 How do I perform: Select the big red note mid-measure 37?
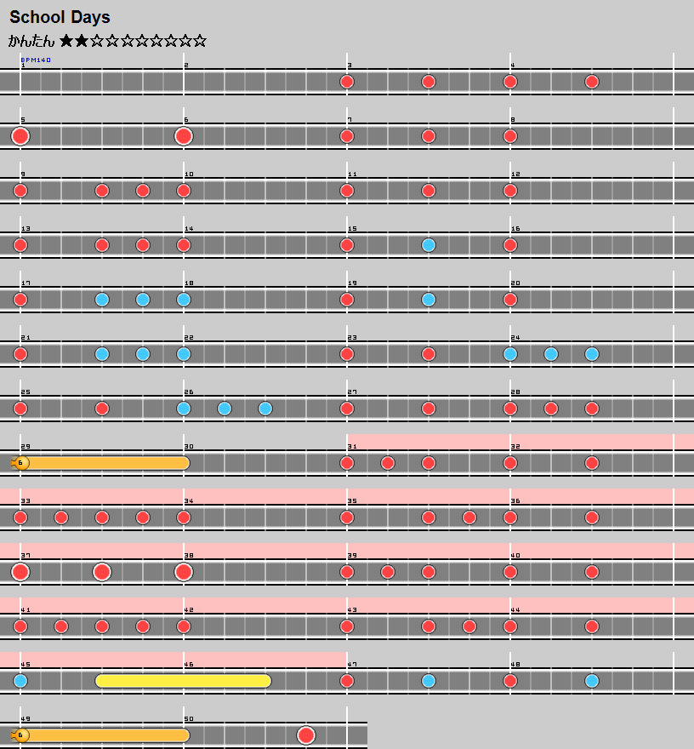pos(102,572)
